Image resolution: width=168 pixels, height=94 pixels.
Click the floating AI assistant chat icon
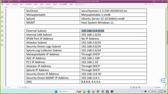pos(163,80)
